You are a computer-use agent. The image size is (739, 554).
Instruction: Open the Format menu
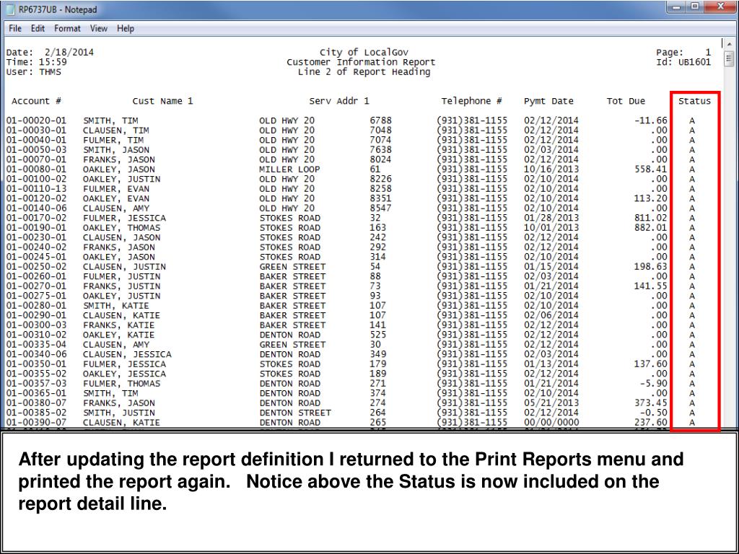click(x=67, y=29)
